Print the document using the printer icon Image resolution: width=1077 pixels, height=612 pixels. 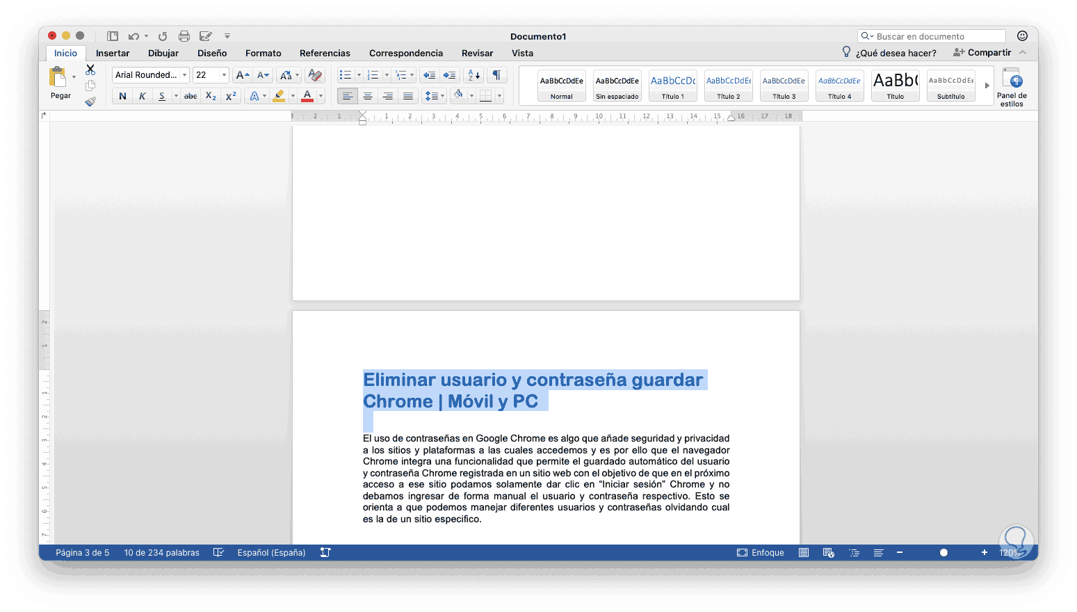[184, 36]
